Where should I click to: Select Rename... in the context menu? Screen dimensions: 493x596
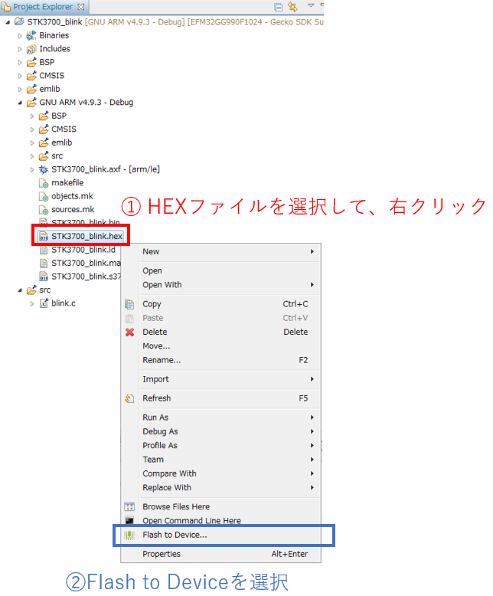click(162, 360)
